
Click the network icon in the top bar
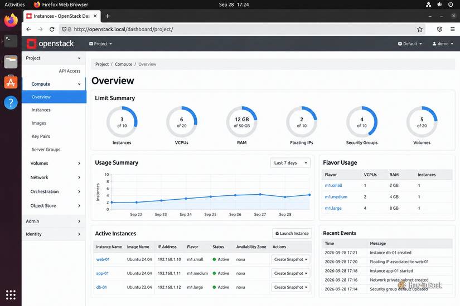(429, 4)
